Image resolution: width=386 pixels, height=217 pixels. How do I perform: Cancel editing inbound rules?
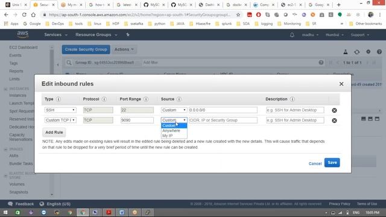pyautogui.click(x=315, y=163)
